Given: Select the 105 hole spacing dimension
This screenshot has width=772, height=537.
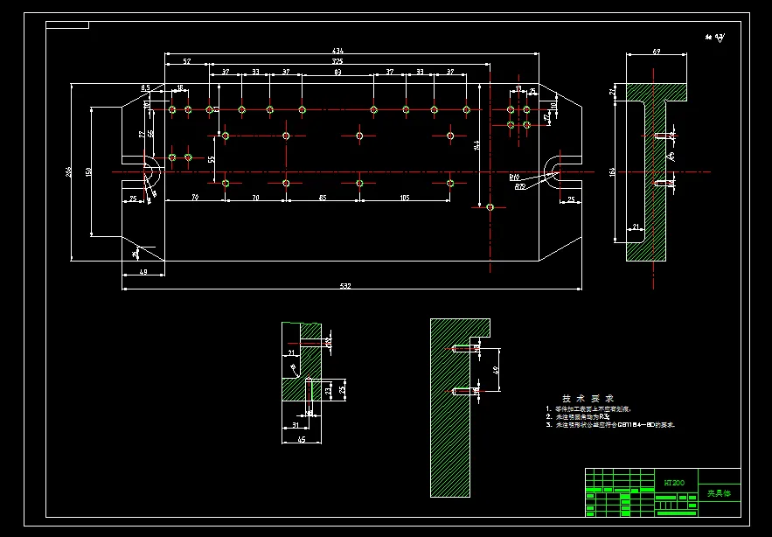Looking at the screenshot, I should click(x=404, y=198).
